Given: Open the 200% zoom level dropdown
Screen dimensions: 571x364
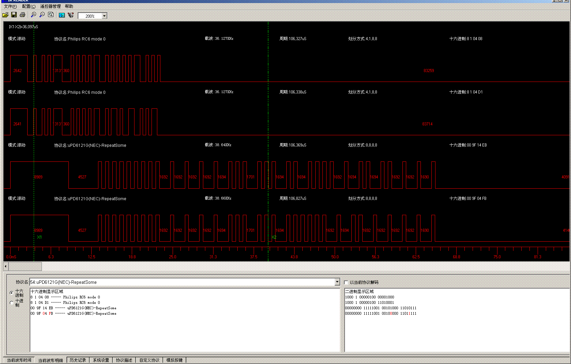Looking at the screenshot, I should 105,16.
